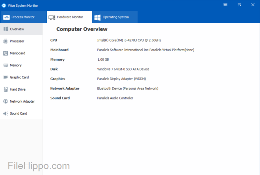Switch to the Process Monitor tab
Screen dimensions: 260x175
click(23, 17)
